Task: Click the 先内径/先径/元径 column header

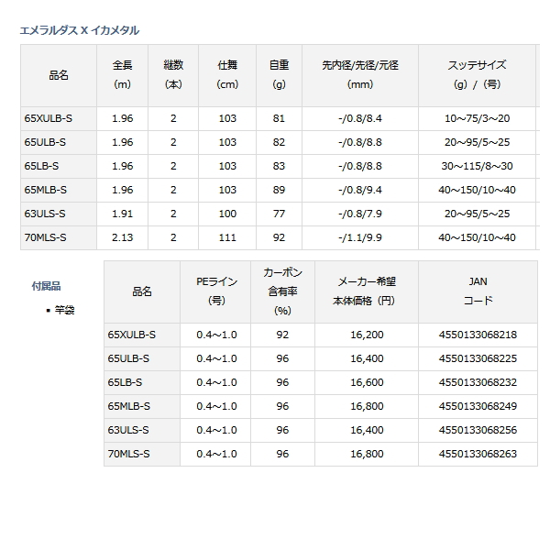Action: tap(360, 75)
